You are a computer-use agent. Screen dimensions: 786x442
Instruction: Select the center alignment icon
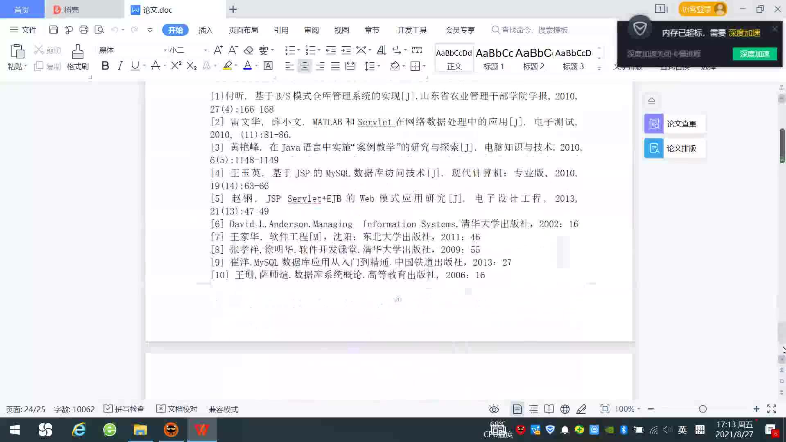(x=305, y=66)
